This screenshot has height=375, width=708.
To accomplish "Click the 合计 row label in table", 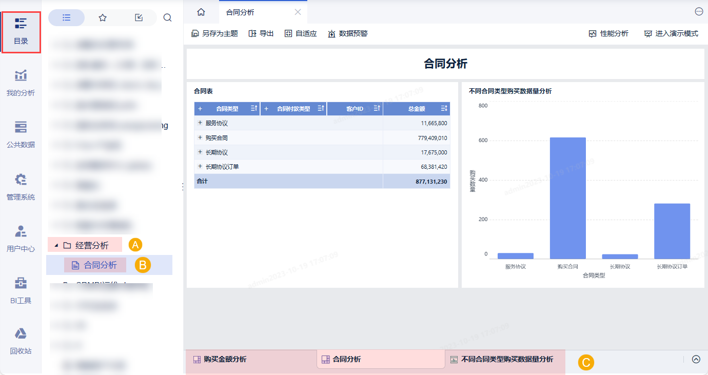I will tap(202, 181).
